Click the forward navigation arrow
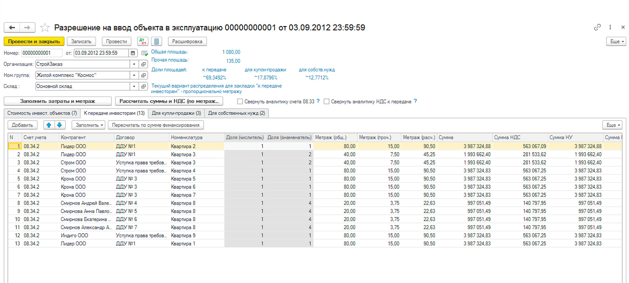 pyautogui.click(x=27, y=28)
